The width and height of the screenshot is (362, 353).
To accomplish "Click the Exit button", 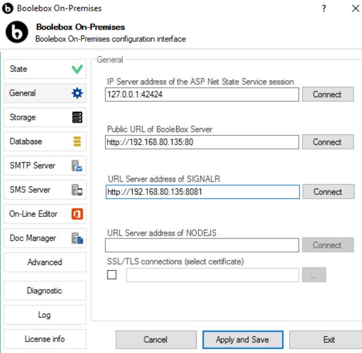I will coord(326,340).
